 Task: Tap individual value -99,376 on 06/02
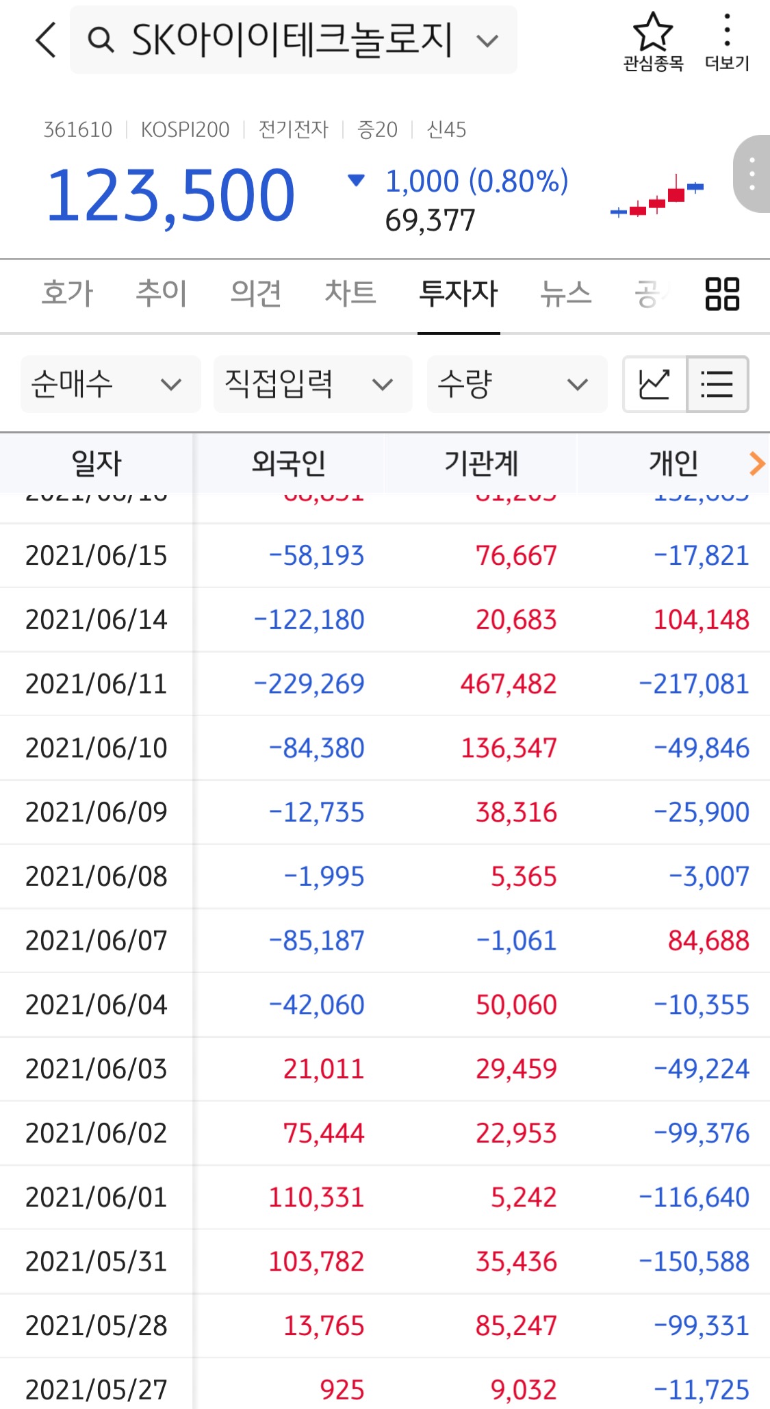click(x=702, y=1133)
